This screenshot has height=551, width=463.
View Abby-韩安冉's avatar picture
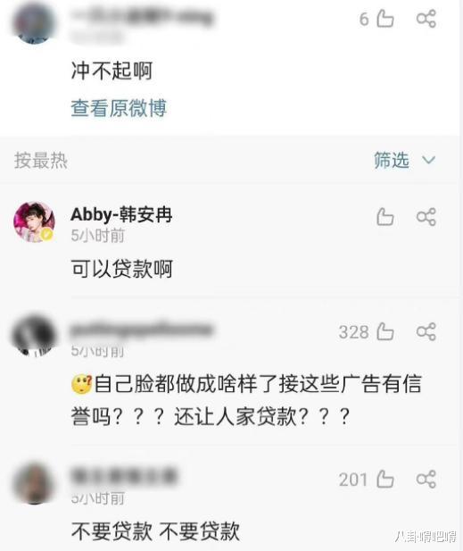pos(34,221)
